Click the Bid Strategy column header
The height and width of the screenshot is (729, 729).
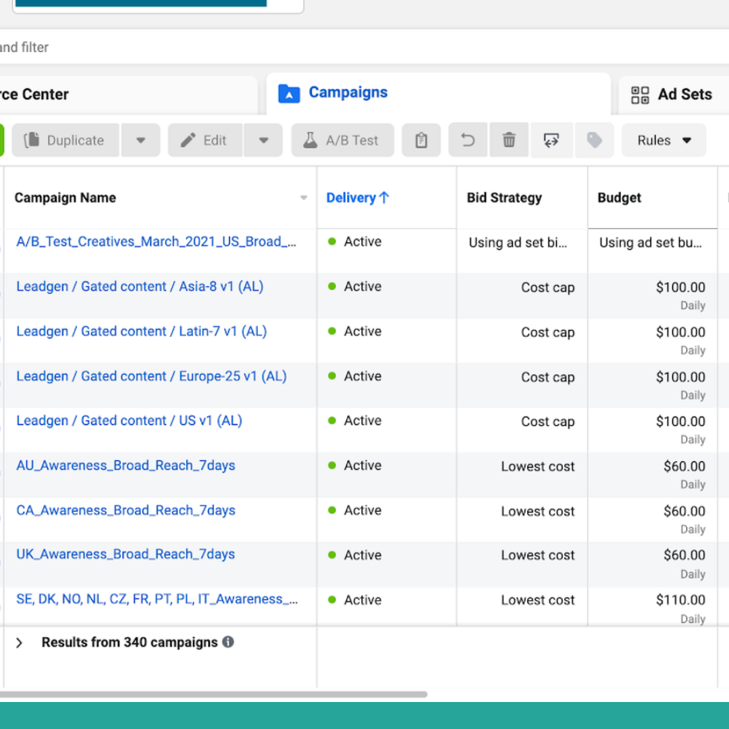click(504, 198)
